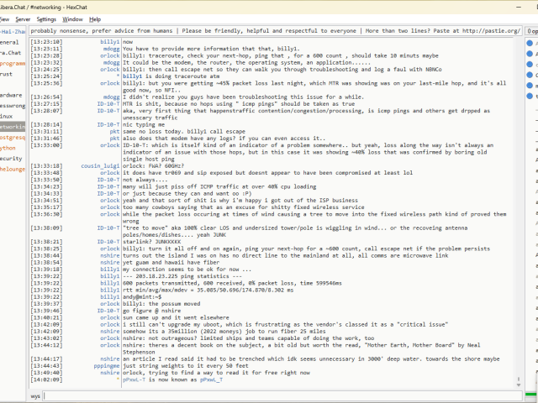The image size is (538, 403).
Task: Click the chat area vertical scrollbar
Action: click(x=519, y=210)
